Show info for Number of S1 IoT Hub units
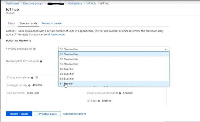The image size is (200, 122). point(41,61)
